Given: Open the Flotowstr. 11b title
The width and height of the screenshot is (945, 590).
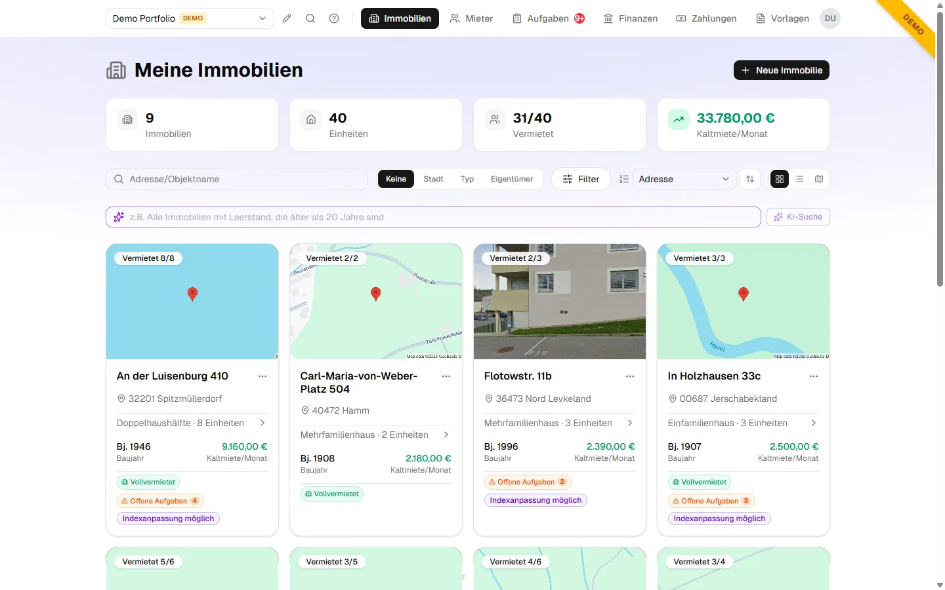Looking at the screenshot, I should pyautogui.click(x=518, y=376).
